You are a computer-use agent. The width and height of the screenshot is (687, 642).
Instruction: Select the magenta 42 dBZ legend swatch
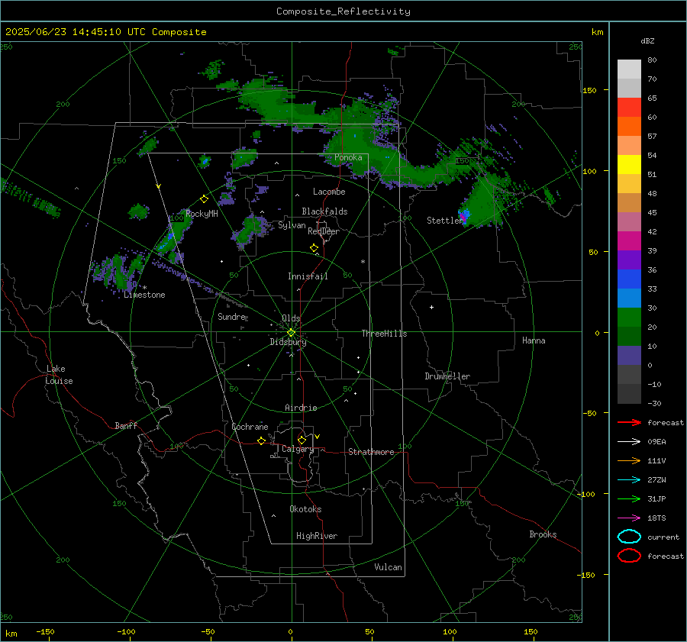click(x=629, y=240)
